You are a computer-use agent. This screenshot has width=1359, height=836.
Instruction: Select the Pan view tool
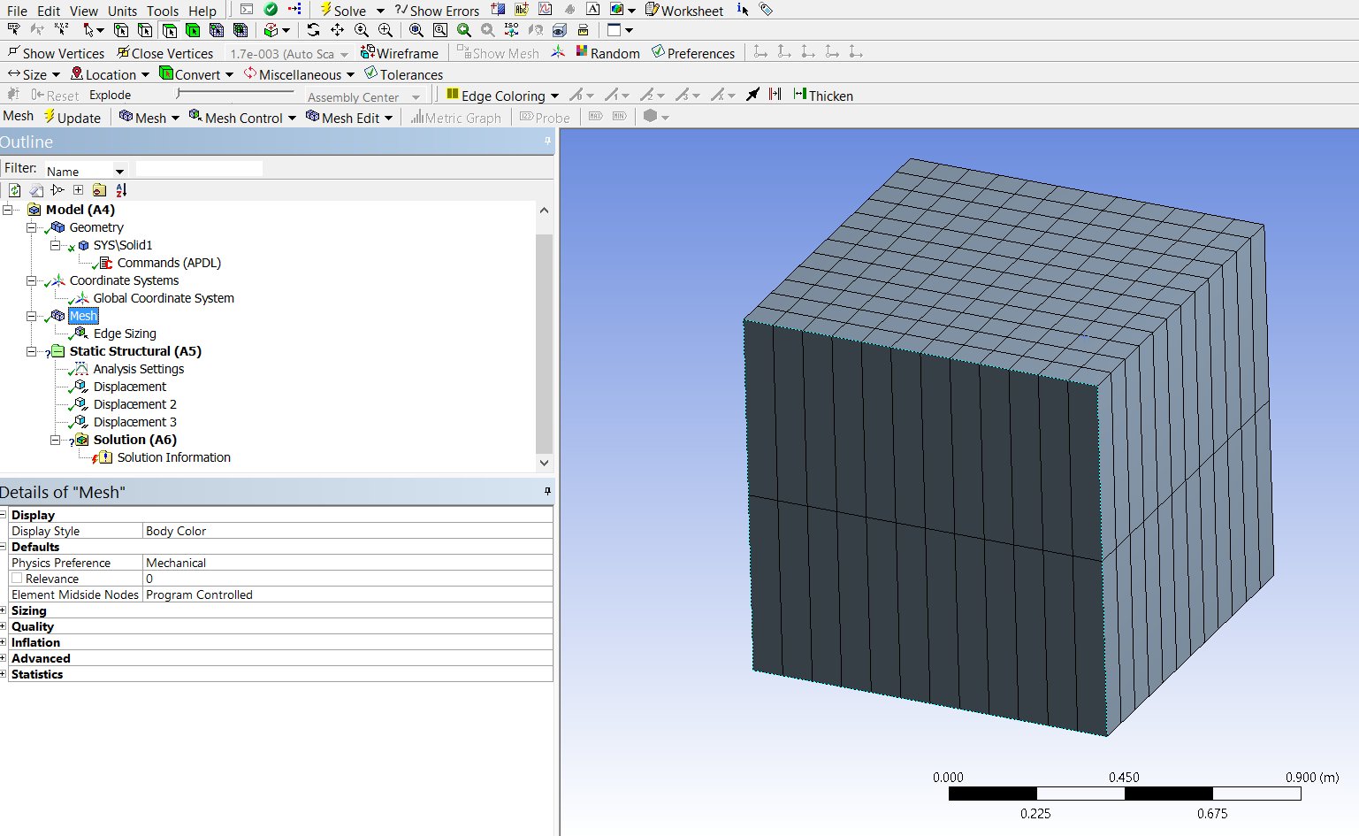337,30
